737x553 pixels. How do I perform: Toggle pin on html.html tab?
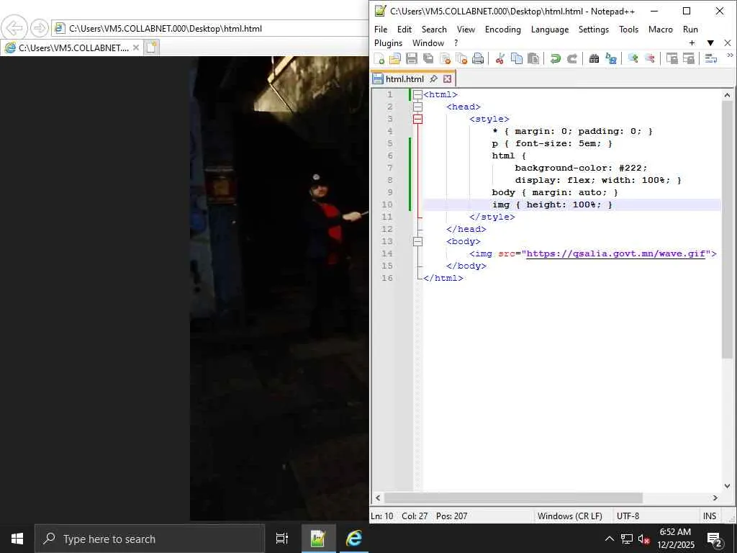point(433,79)
